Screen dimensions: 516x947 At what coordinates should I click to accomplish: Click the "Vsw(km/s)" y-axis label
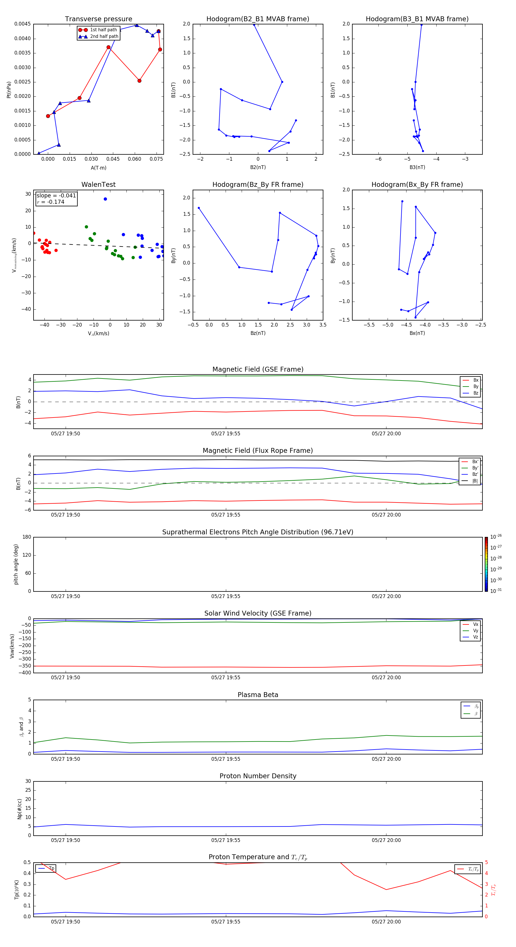click(12, 646)
